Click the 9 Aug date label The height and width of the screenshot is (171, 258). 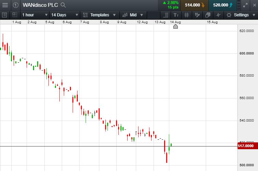pos(122,22)
